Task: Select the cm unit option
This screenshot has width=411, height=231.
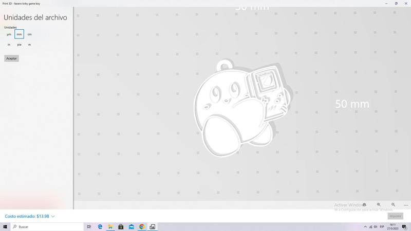Action: point(29,34)
